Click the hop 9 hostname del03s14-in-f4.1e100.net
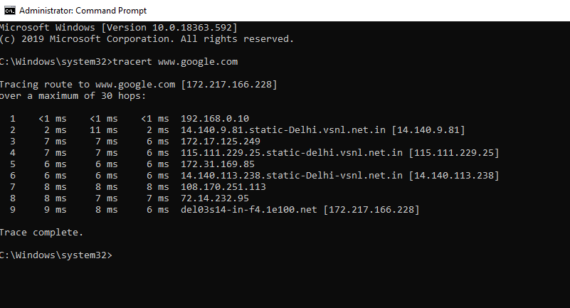This screenshot has width=570, height=308. [x=250, y=209]
